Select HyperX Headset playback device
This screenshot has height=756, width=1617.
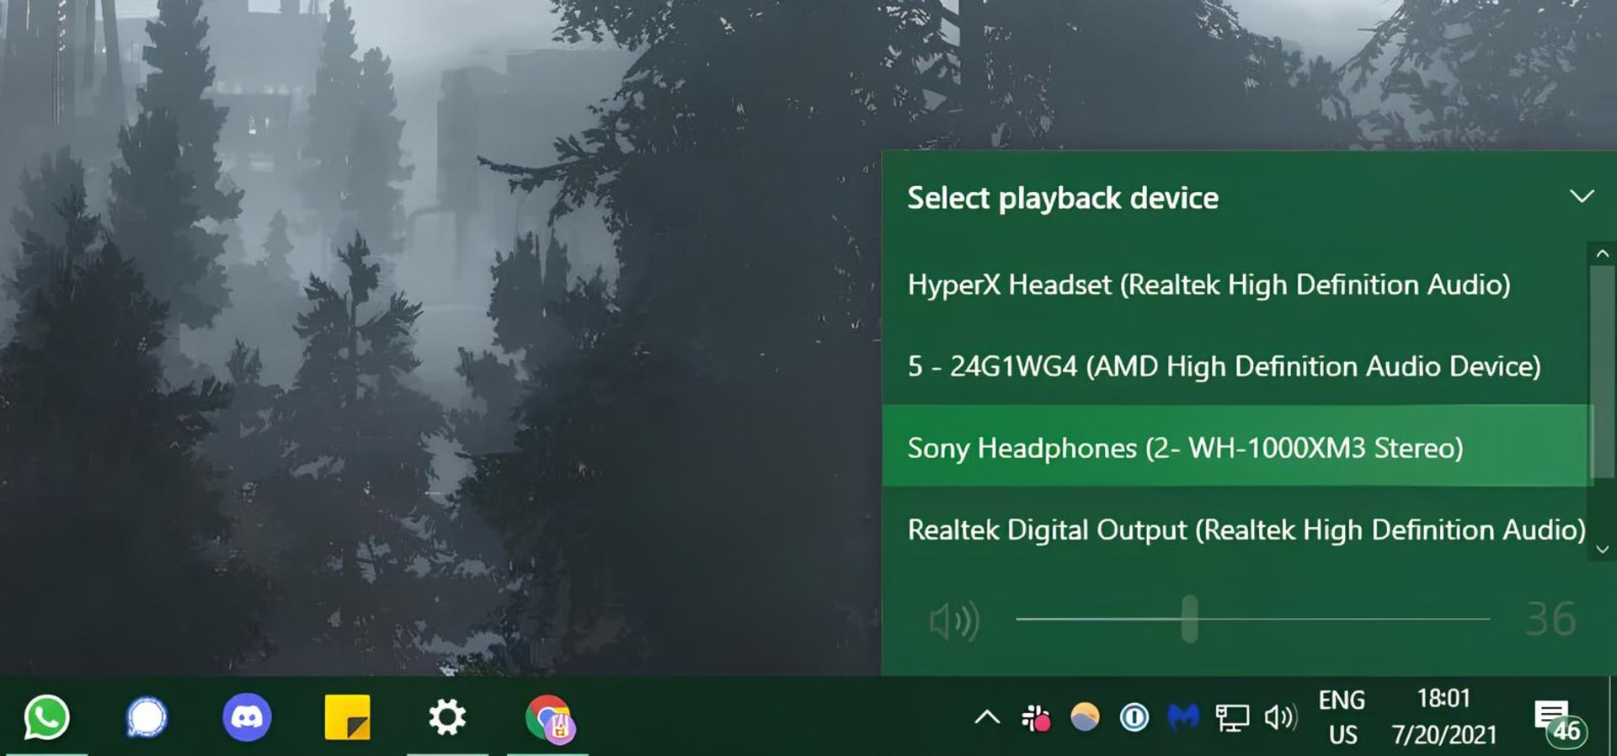pyautogui.click(x=1234, y=285)
